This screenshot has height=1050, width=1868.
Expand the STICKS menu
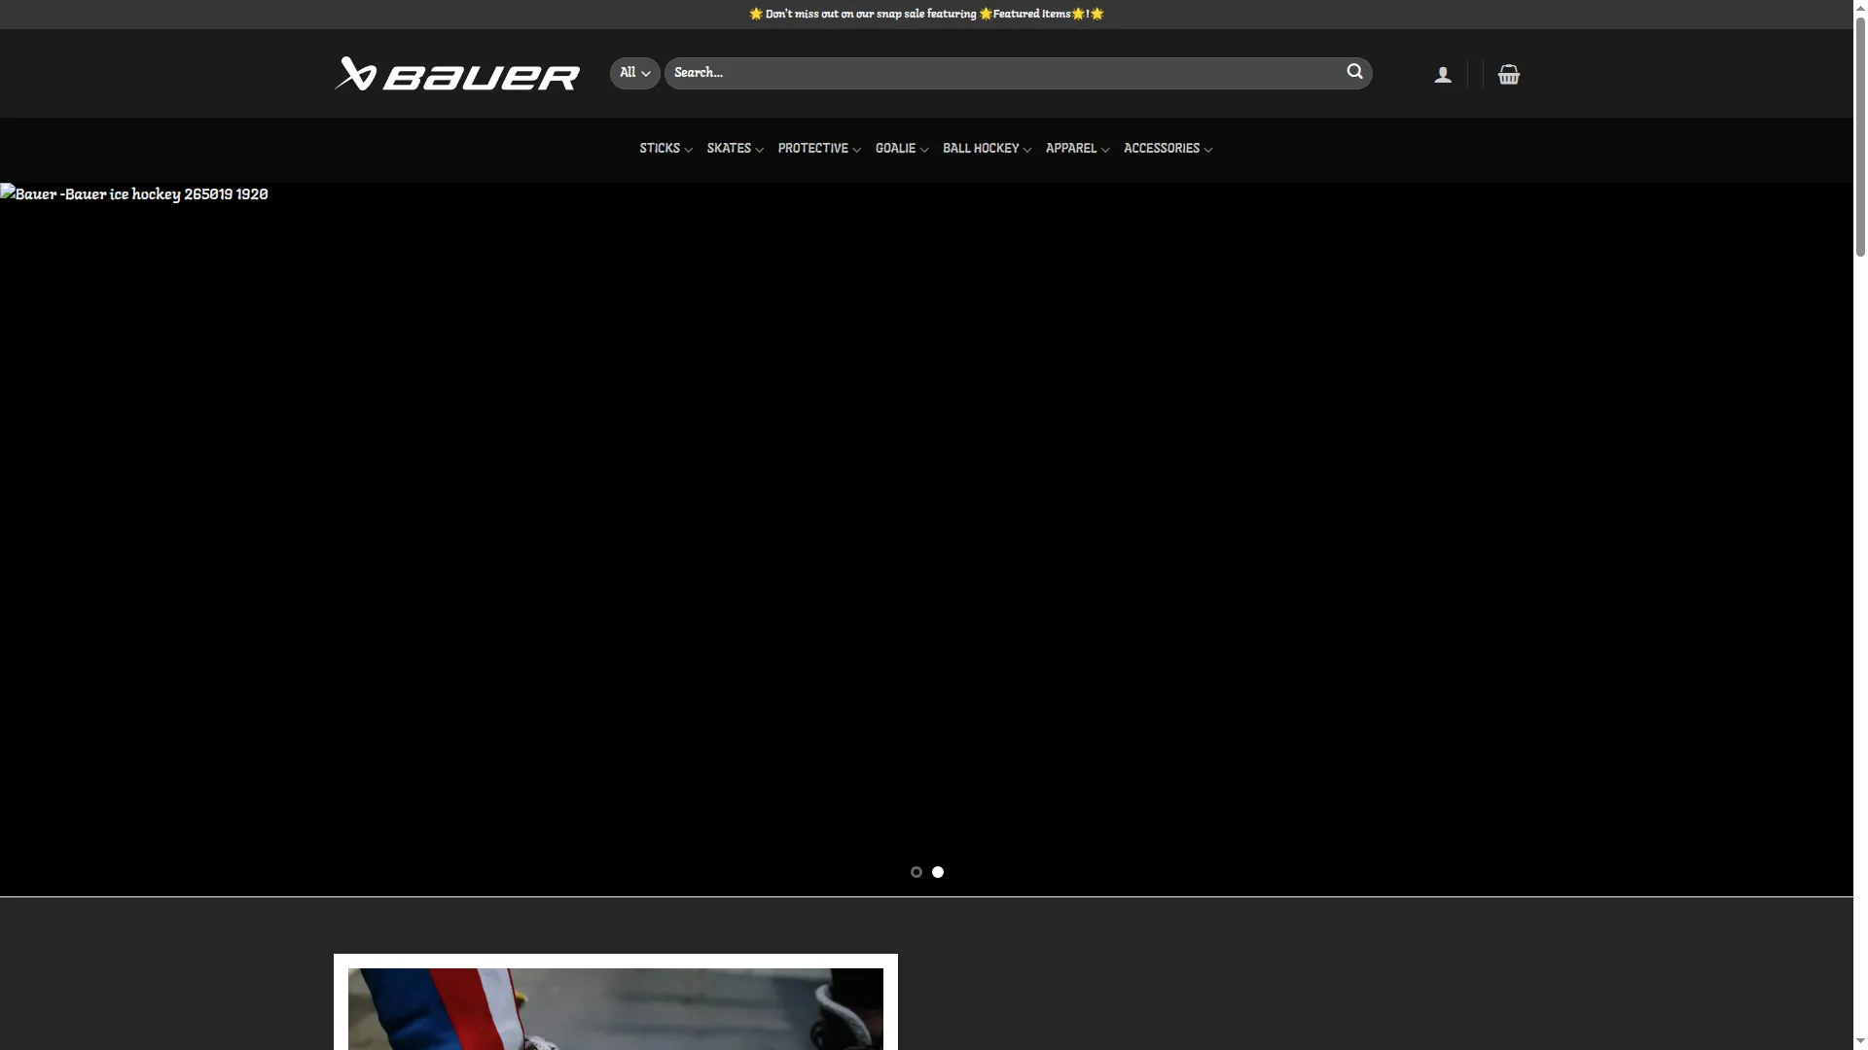[665, 149]
